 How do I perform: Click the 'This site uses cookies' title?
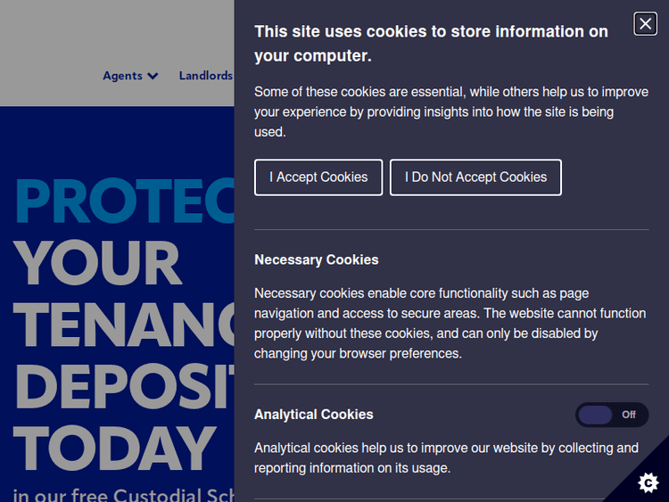pos(431,43)
